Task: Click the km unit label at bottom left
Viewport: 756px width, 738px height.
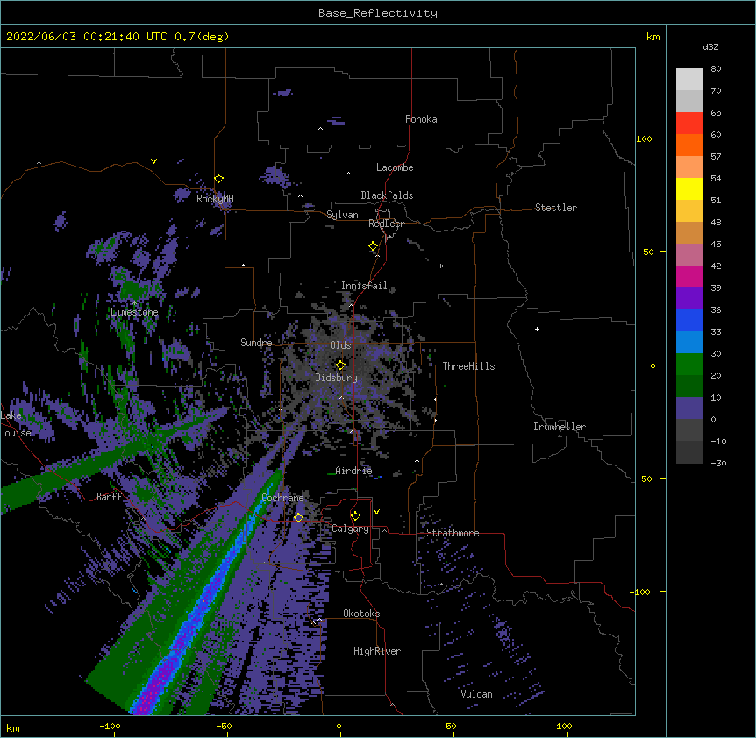Action: 13,728
